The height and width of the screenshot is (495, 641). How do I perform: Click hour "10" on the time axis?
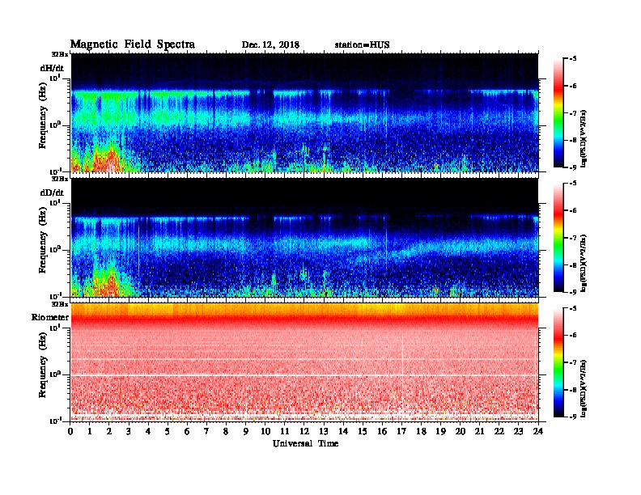tap(265, 431)
